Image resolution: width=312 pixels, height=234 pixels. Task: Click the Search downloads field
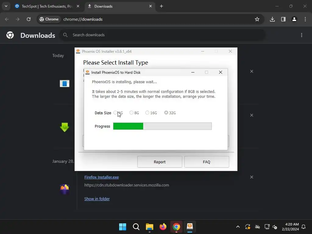(x=162, y=35)
